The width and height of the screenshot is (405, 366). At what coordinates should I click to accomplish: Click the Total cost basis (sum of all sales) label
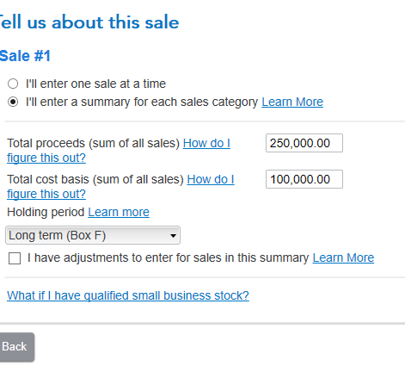tap(95, 179)
